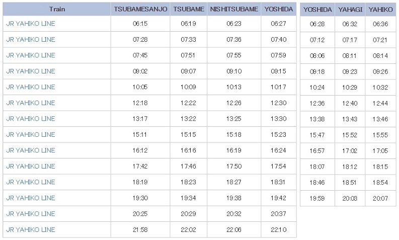Select the NISHITSUBAME column header
Screen dimensions: 399x240
[x=234, y=9]
